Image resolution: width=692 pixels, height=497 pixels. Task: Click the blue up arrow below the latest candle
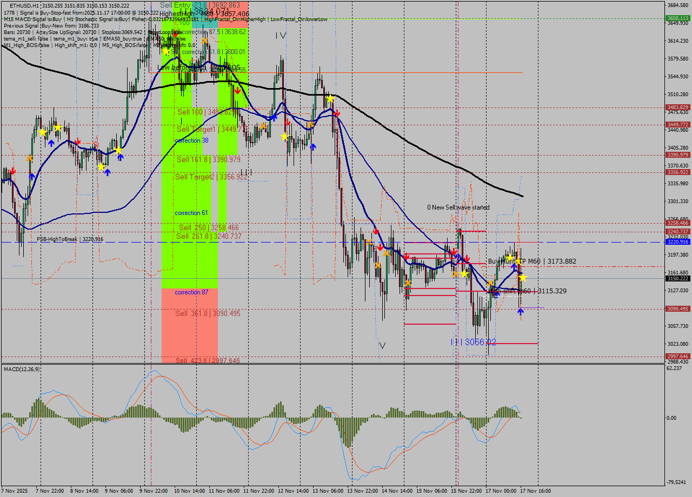tap(520, 312)
